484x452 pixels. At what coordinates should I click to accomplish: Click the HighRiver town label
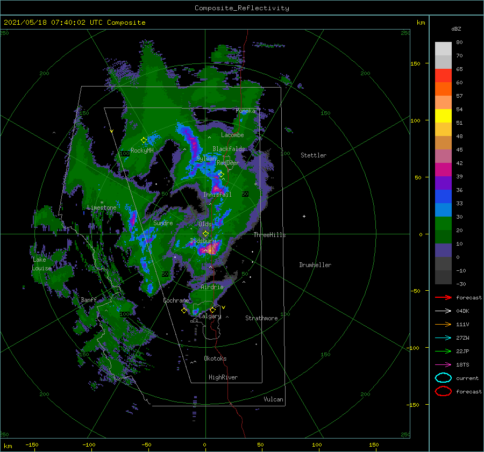pos(223,377)
